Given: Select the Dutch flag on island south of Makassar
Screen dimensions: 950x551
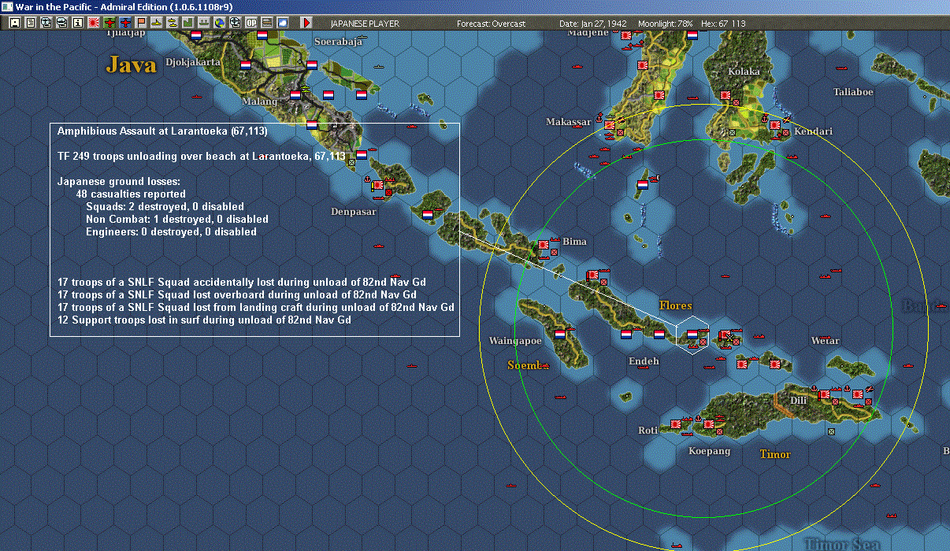Looking at the screenshot, I should coord(642,184).
